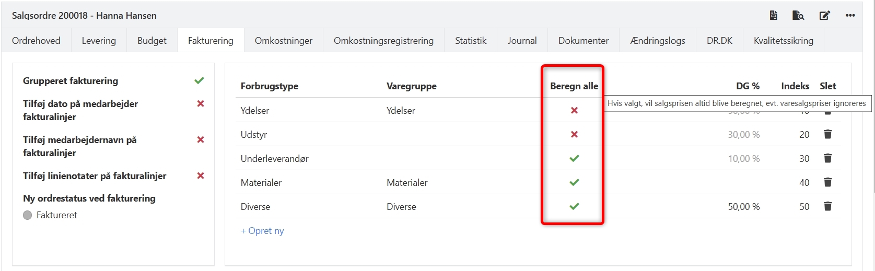Toggle Tilføj dato på medarbejder fakturalinjer
This screenshot has height=271, width=875.
click(200, 103)
